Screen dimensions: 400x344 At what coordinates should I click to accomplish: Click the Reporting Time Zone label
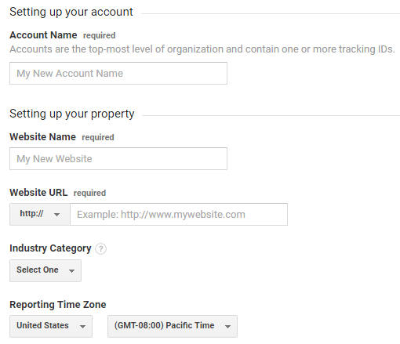[58, 305]
